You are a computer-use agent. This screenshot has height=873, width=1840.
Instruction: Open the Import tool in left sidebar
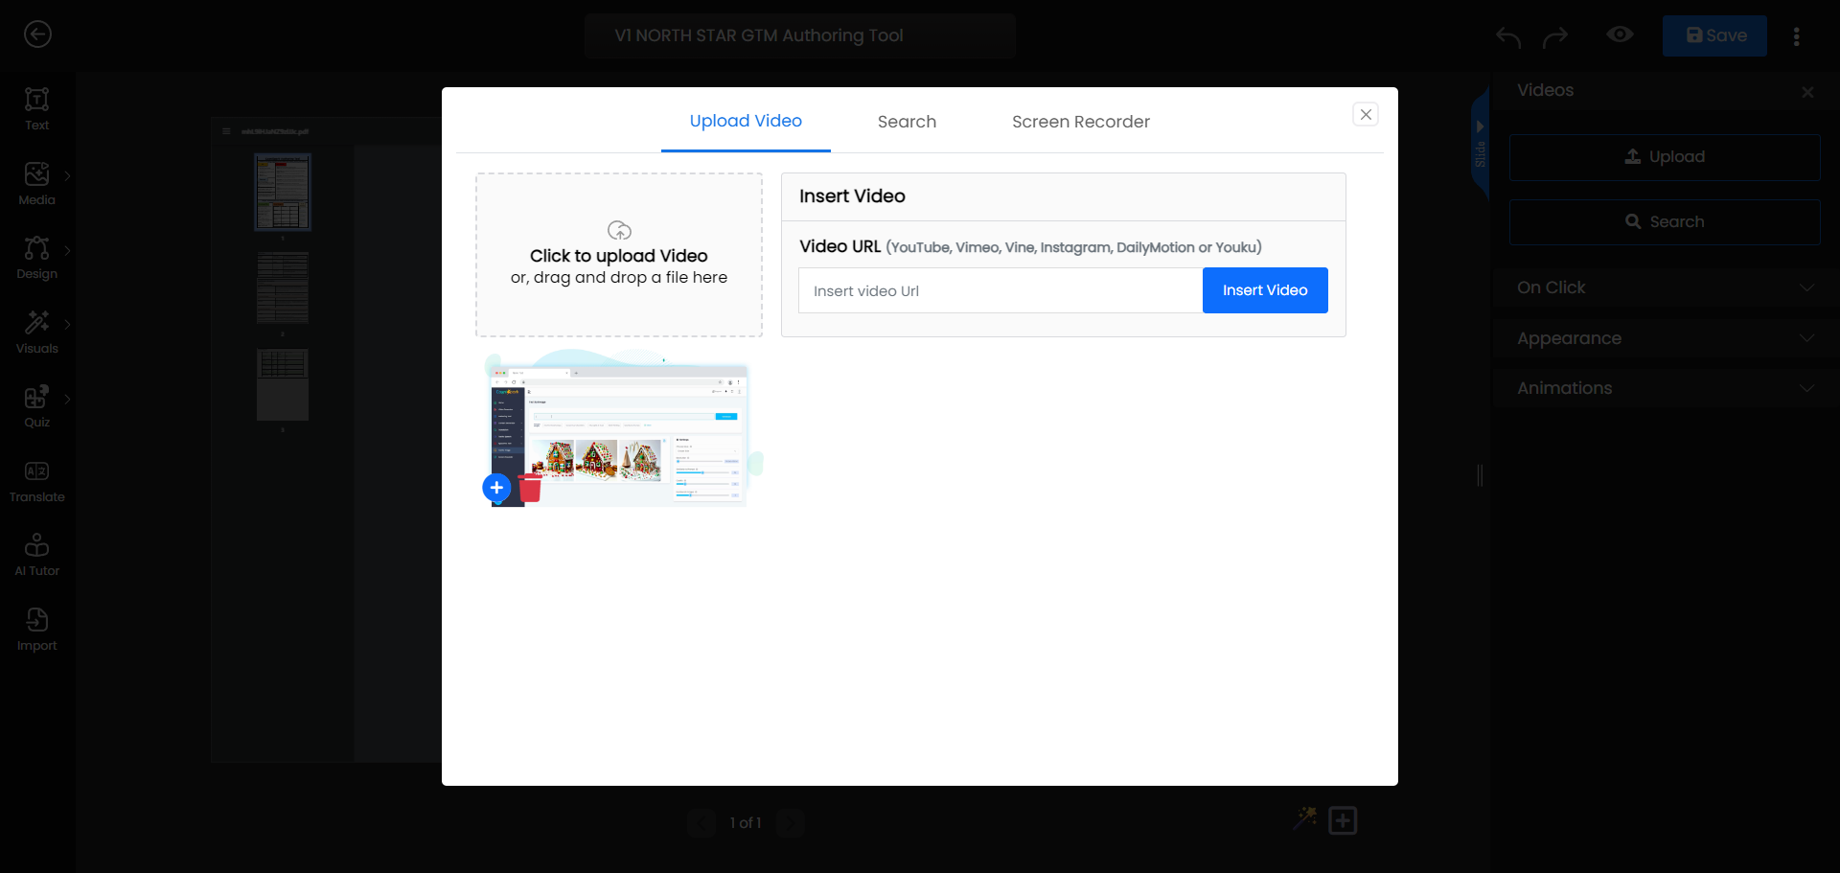(36, 630)
